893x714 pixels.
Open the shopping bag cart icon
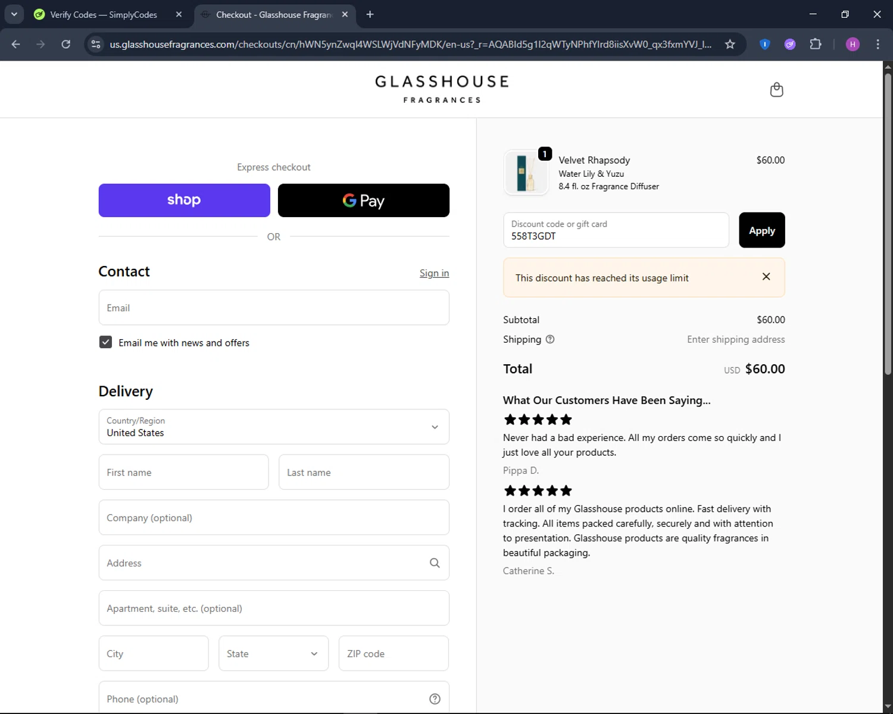point(776,90)
